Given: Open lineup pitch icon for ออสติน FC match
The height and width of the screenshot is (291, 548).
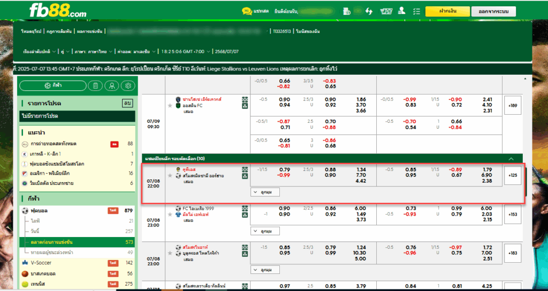Looking at the screenshot, I should [x=245, y=100].
